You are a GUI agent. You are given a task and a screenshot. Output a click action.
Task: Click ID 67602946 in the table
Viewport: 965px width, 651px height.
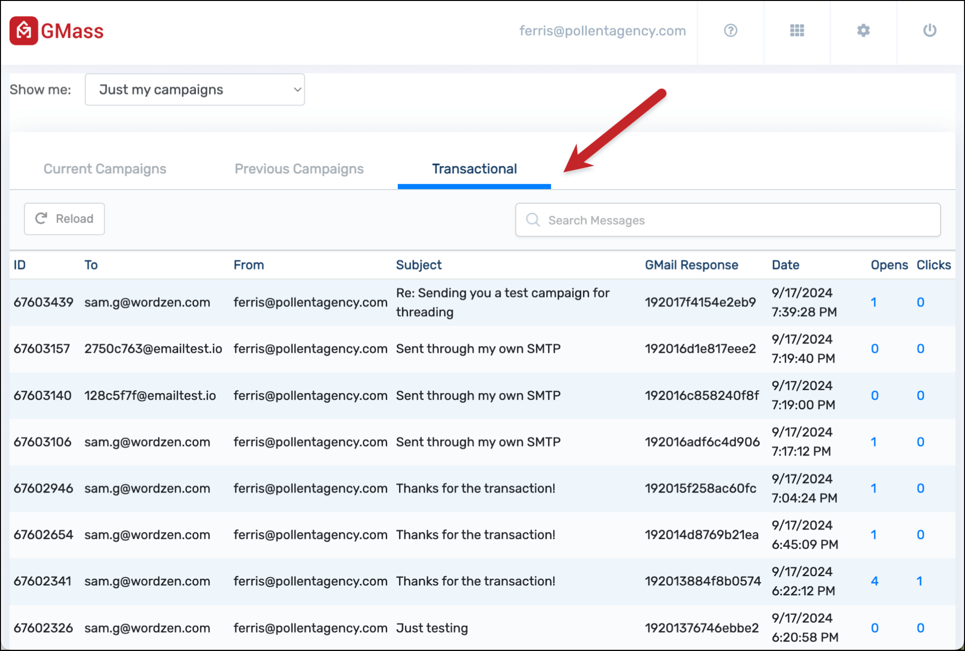[x=43, y=488]
